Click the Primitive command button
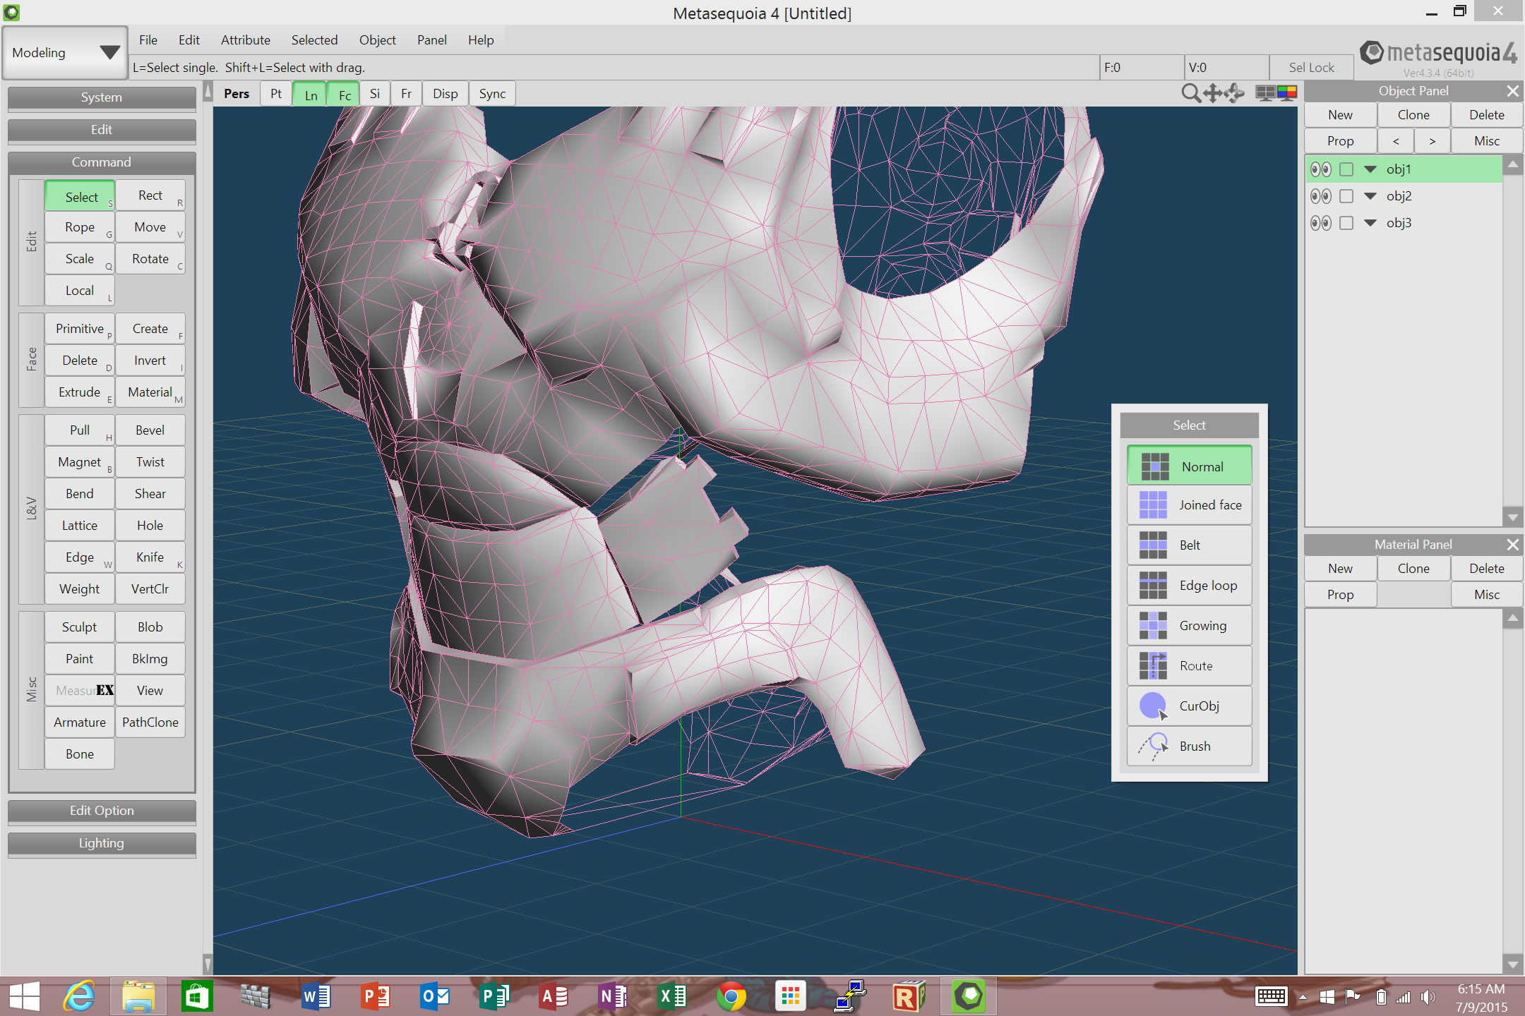 tap(80, 329)
